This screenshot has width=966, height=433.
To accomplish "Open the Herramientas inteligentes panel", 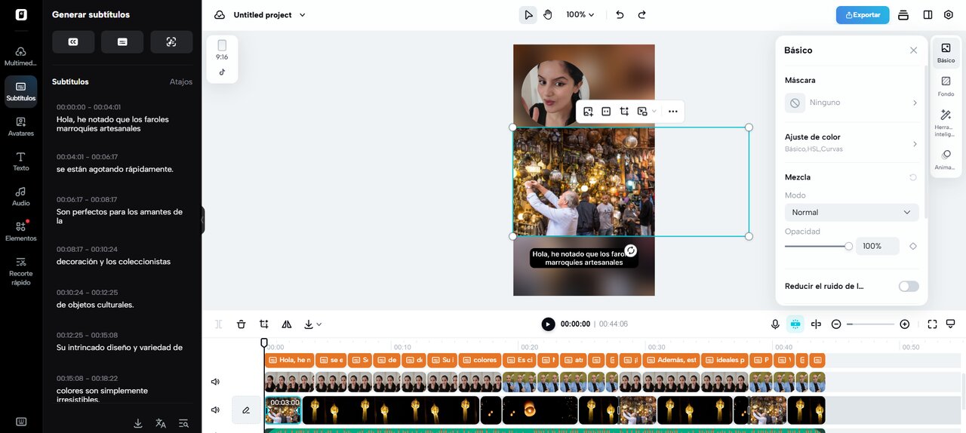I will tap(946, 121).
